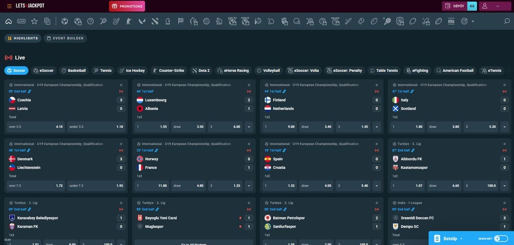Bet over 3.5 at 4.10 Czechia match
Viewport: 514px width, 245px height.
click(x=36, y=127)
